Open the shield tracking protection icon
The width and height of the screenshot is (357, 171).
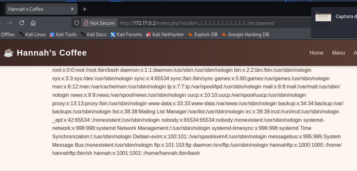pos(77,23)
